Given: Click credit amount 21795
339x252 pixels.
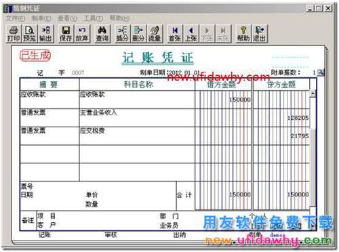Looking at the screenshot, I should coord(300,135).
